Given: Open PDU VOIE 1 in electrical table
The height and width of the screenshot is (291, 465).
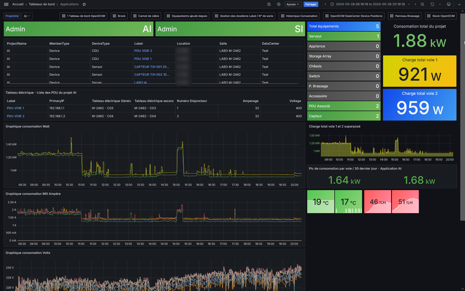Looking at the screenshot, I should point(15,108).
